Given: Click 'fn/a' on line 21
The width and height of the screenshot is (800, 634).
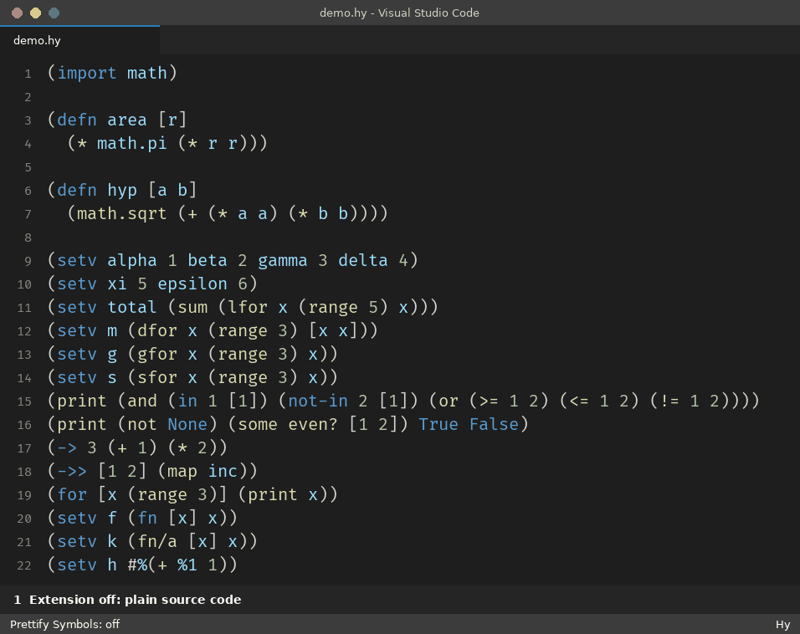Looking at the screenshot, I should click(x=157, y=542).
